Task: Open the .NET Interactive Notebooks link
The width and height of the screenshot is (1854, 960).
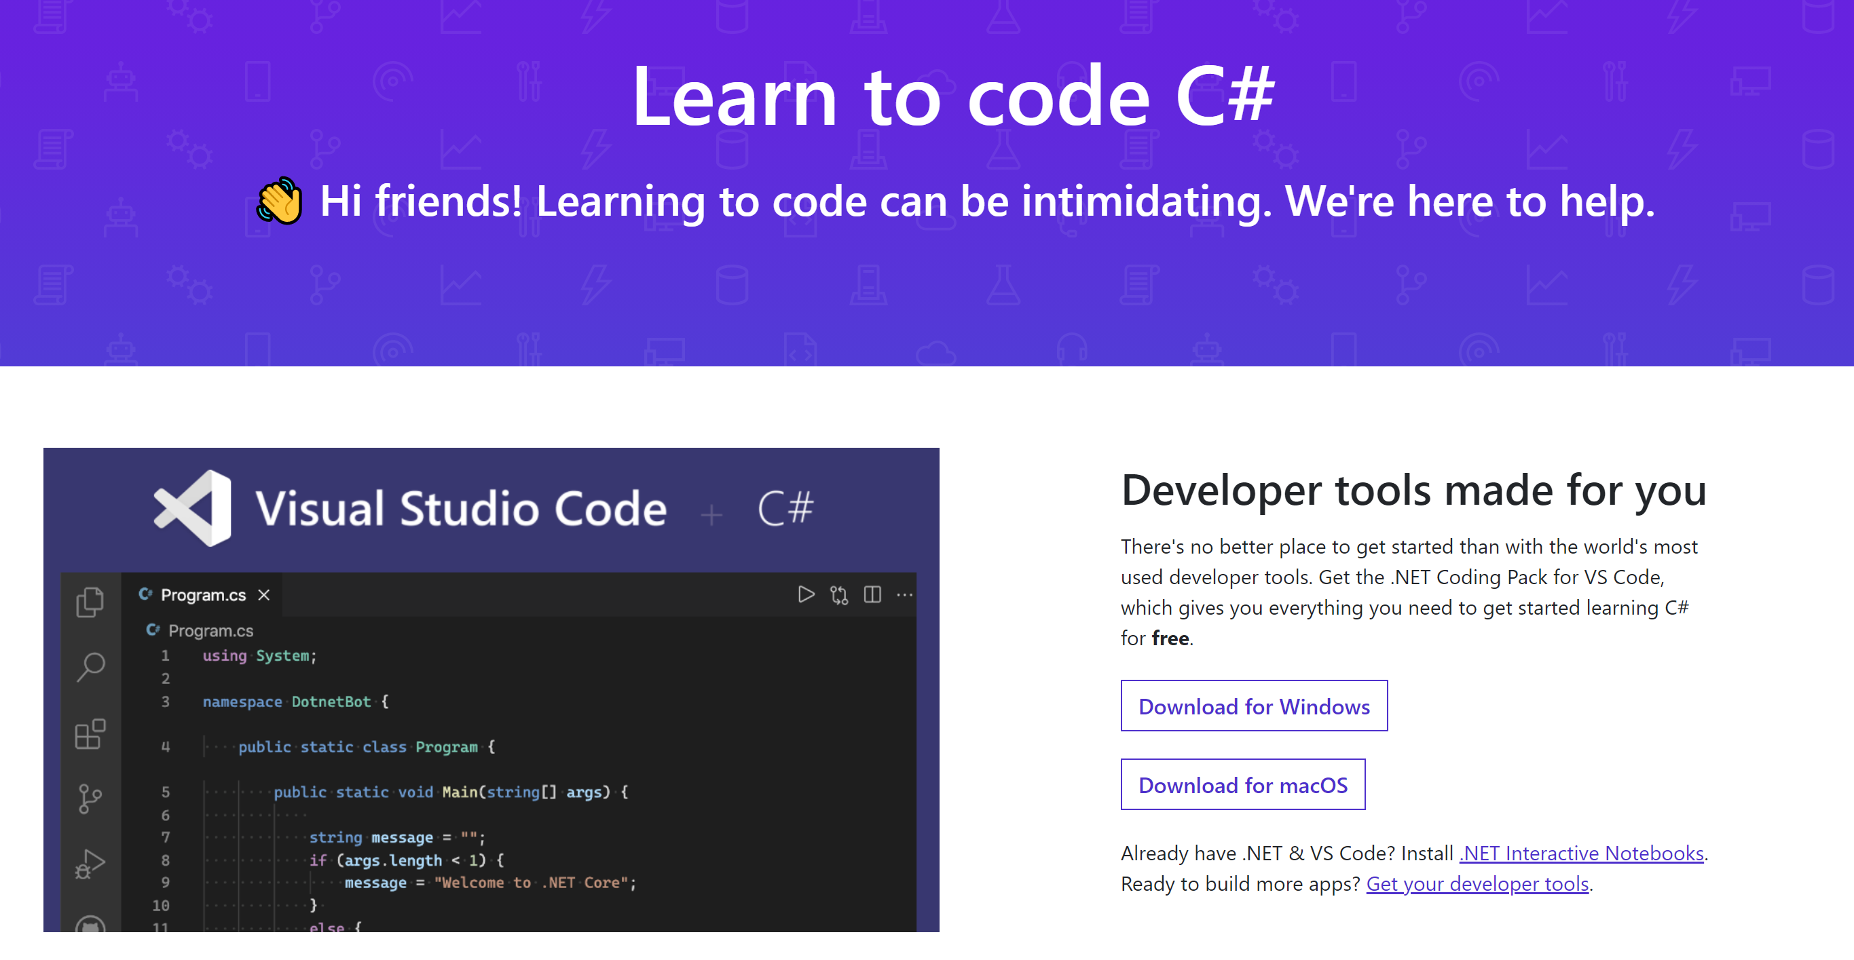Action: [1581, 853]
